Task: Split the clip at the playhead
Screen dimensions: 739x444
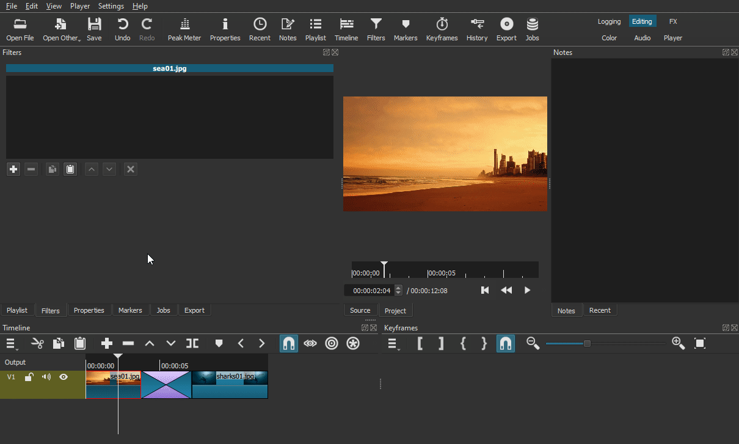Action: point(192,343)
